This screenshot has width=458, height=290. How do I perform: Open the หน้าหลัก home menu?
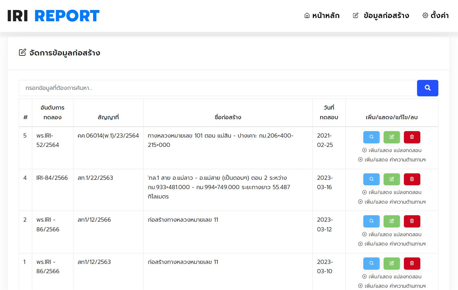tap(322, 15)
